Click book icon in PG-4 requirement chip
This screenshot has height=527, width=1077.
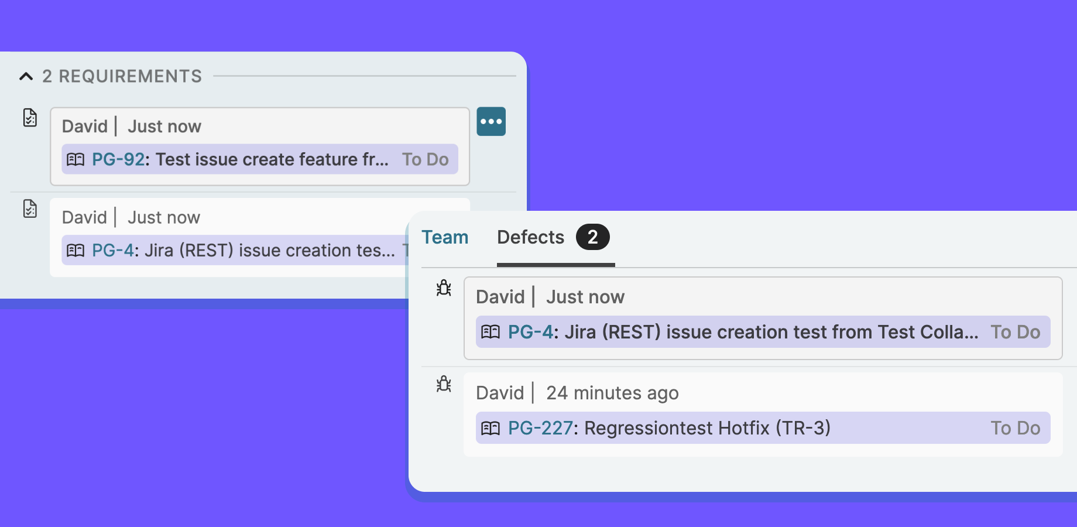pos(76,251)
